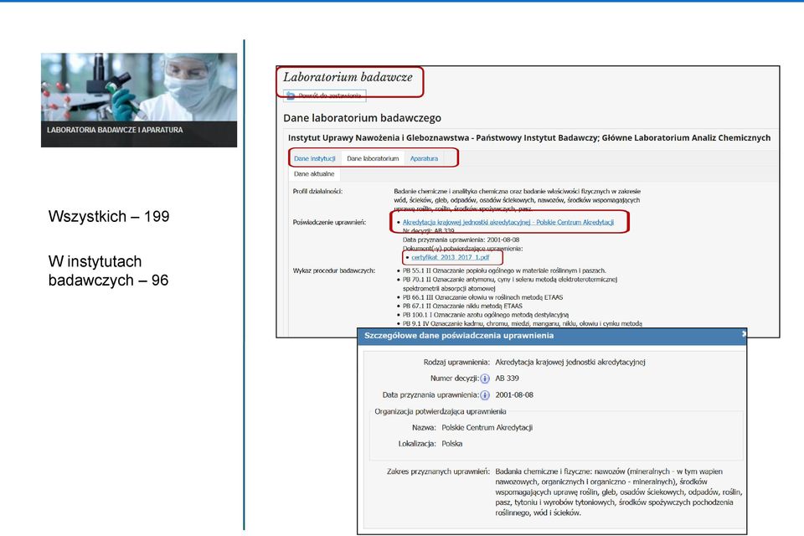Click the Laboratoria badawcze i aparatura thumbnail

139,100
